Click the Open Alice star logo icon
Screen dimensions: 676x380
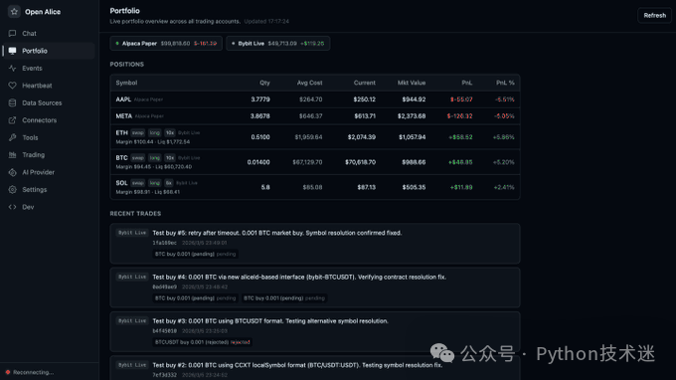point(14,12)
